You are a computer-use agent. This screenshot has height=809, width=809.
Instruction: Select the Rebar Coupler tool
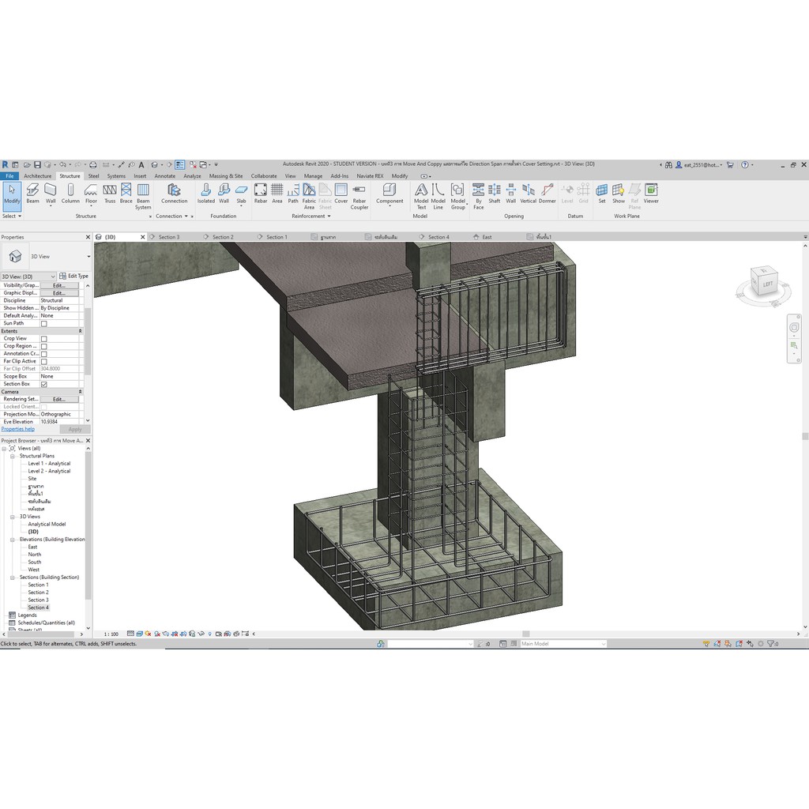point(359,197)
